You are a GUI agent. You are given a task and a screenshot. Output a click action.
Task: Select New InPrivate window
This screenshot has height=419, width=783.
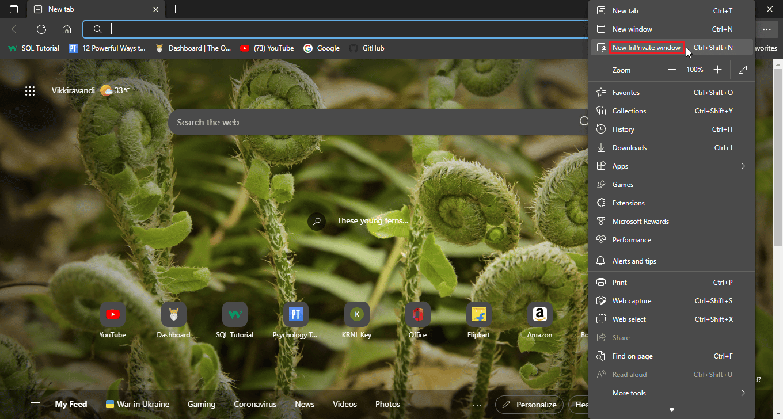click(646, 48)
